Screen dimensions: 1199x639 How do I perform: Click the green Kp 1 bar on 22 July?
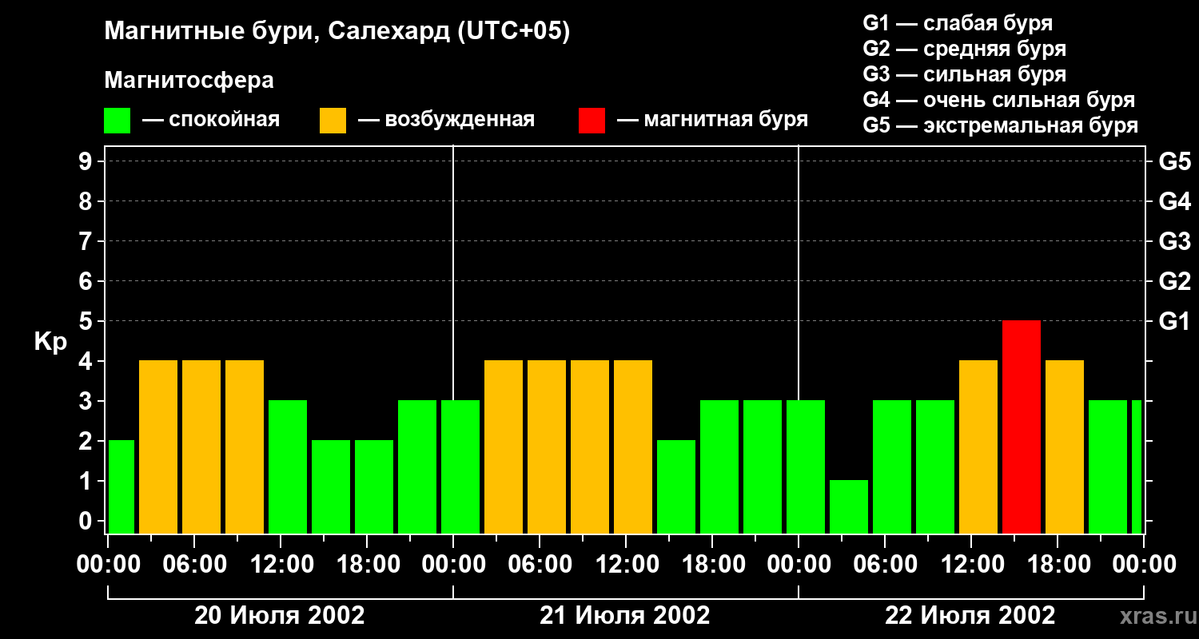[849, 506]
